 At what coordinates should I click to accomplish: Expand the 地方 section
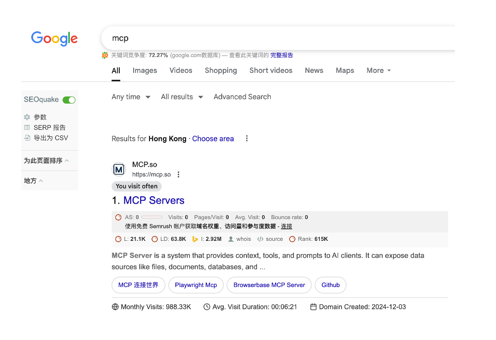pyautogui.click(x=33, y=181)
